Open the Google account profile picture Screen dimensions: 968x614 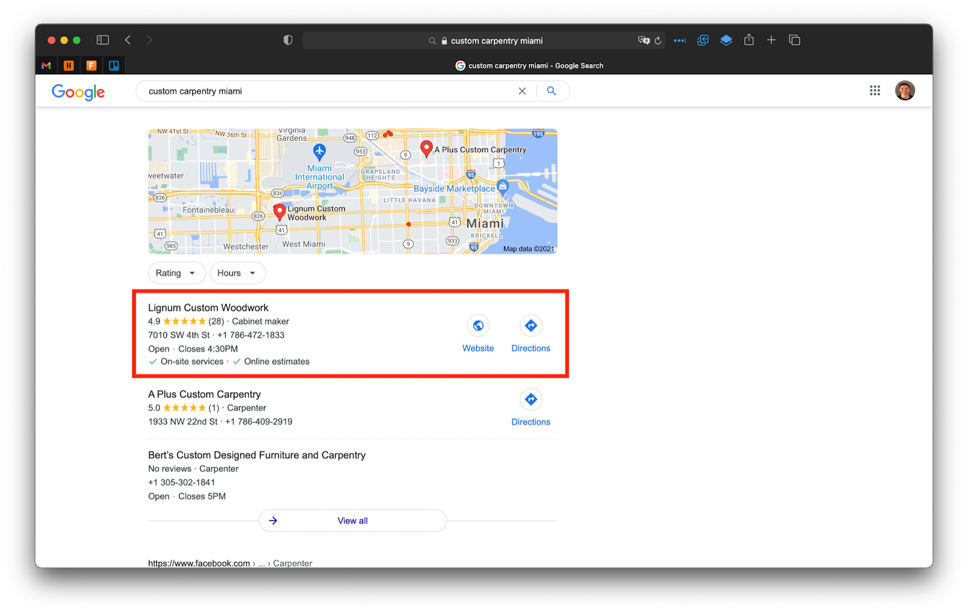click(x=905, y=91)
